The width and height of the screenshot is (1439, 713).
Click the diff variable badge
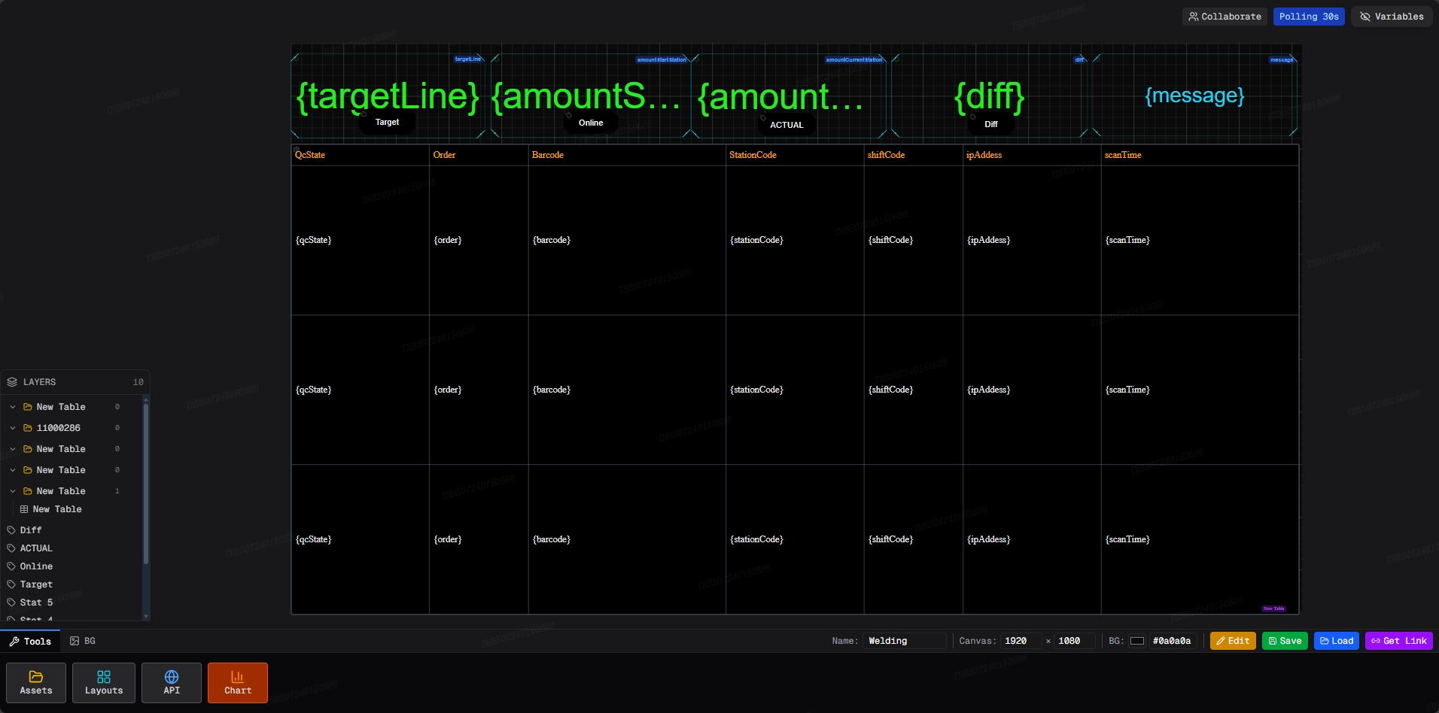(1079, 59)
